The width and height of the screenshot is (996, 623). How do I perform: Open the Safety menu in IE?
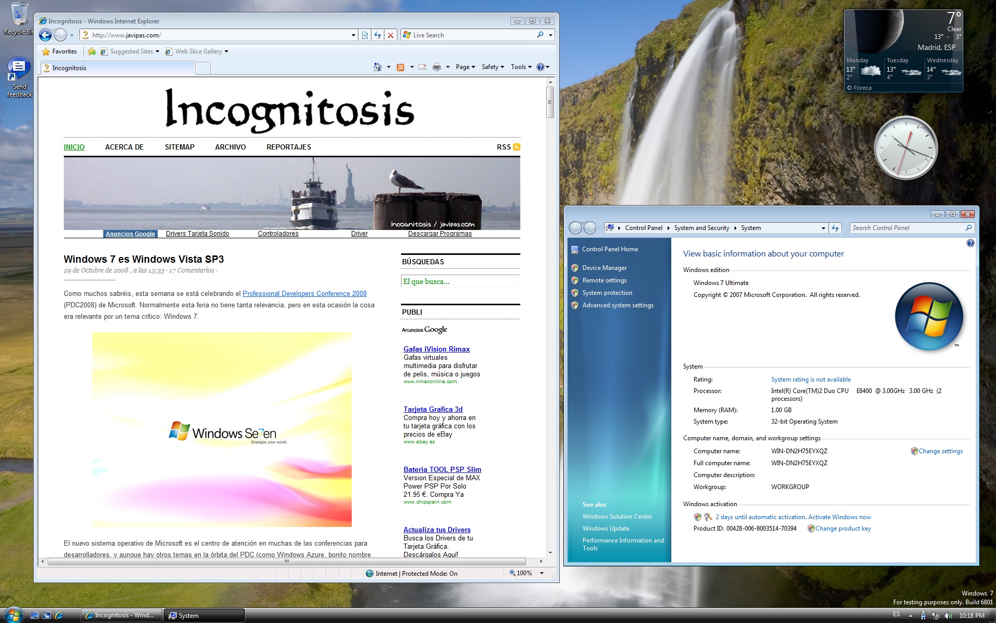[493, 67]
